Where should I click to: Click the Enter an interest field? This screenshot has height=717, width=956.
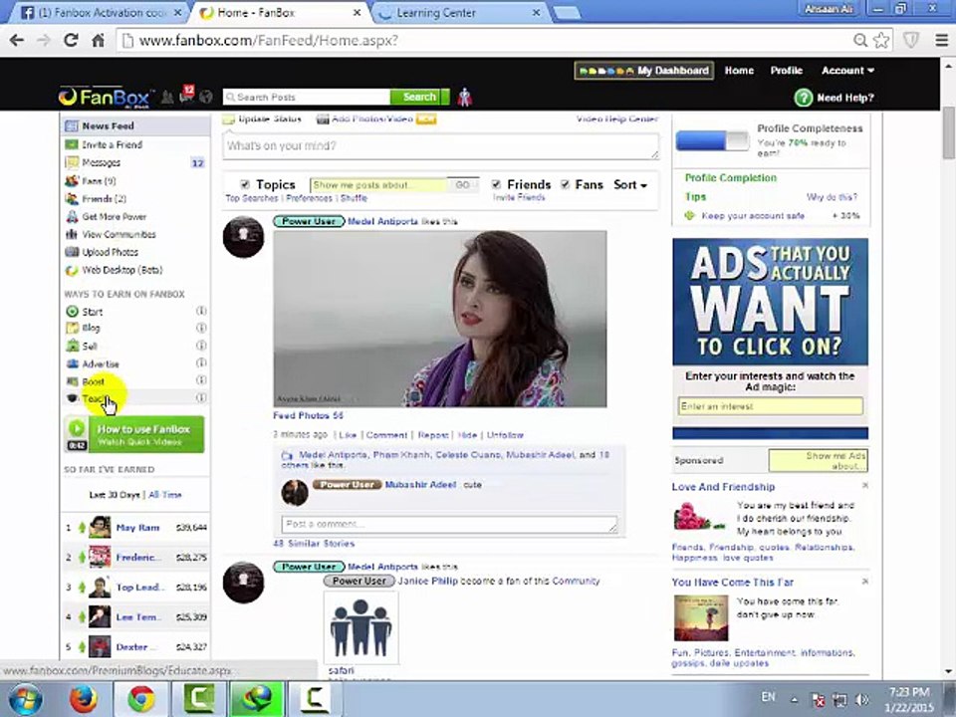coord(770,406)
